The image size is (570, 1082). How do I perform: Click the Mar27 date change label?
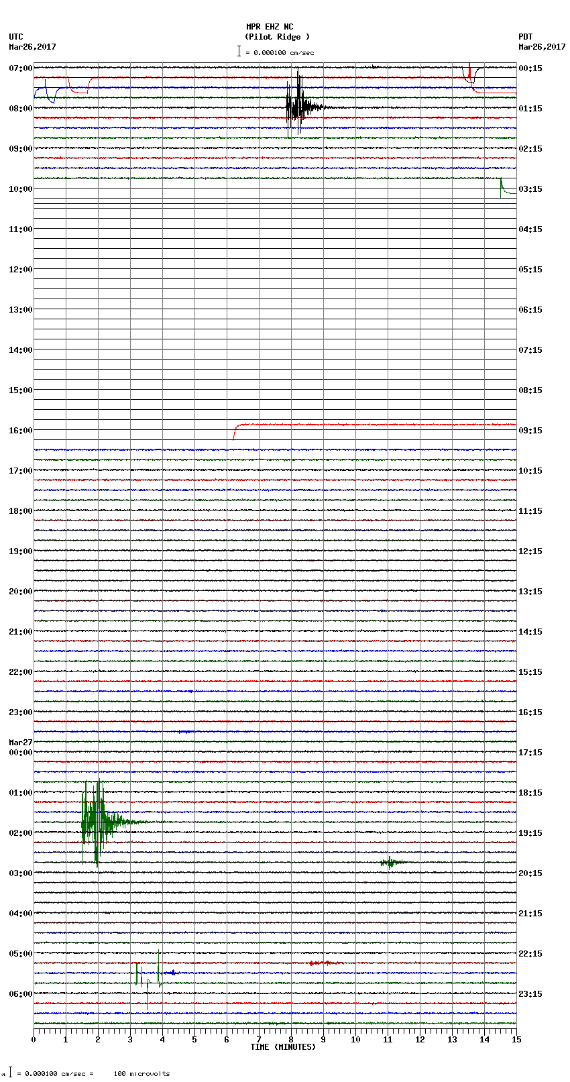21,743
